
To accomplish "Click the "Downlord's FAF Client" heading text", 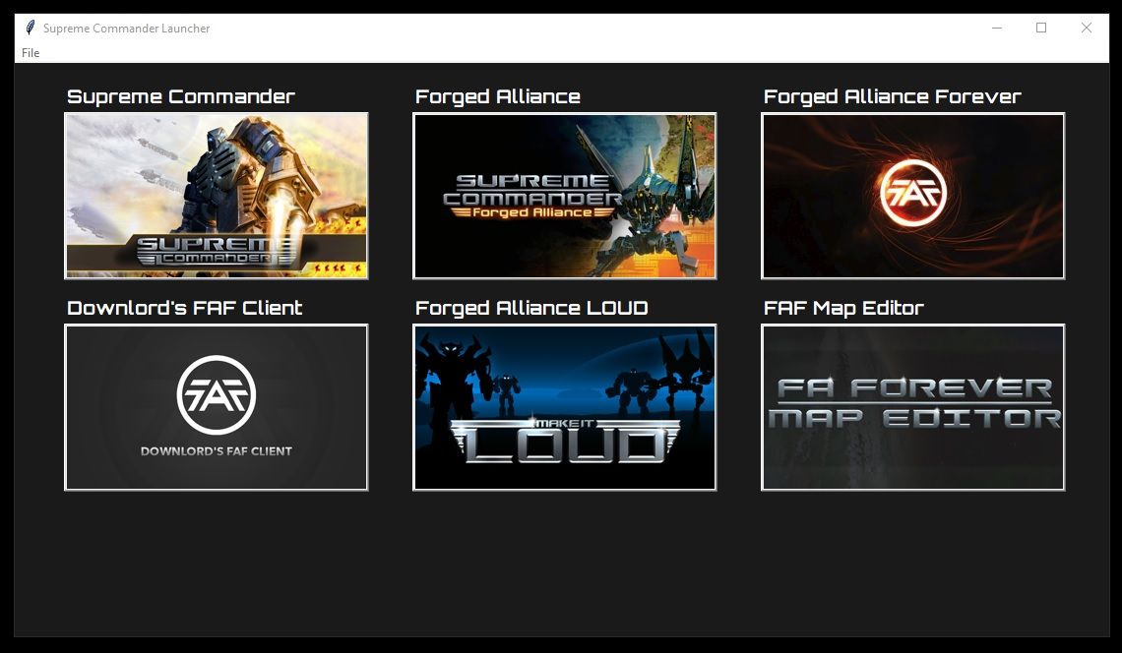I will point(185,308).
